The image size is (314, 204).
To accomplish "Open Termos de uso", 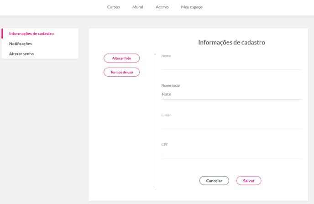I will (x=121, y=72).
